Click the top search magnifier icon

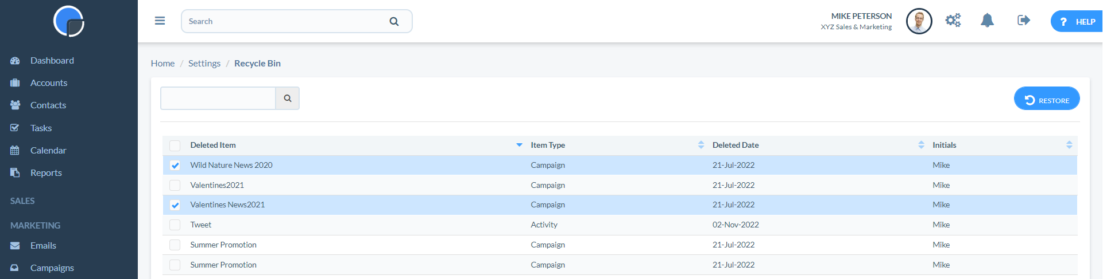coord(394,21)
